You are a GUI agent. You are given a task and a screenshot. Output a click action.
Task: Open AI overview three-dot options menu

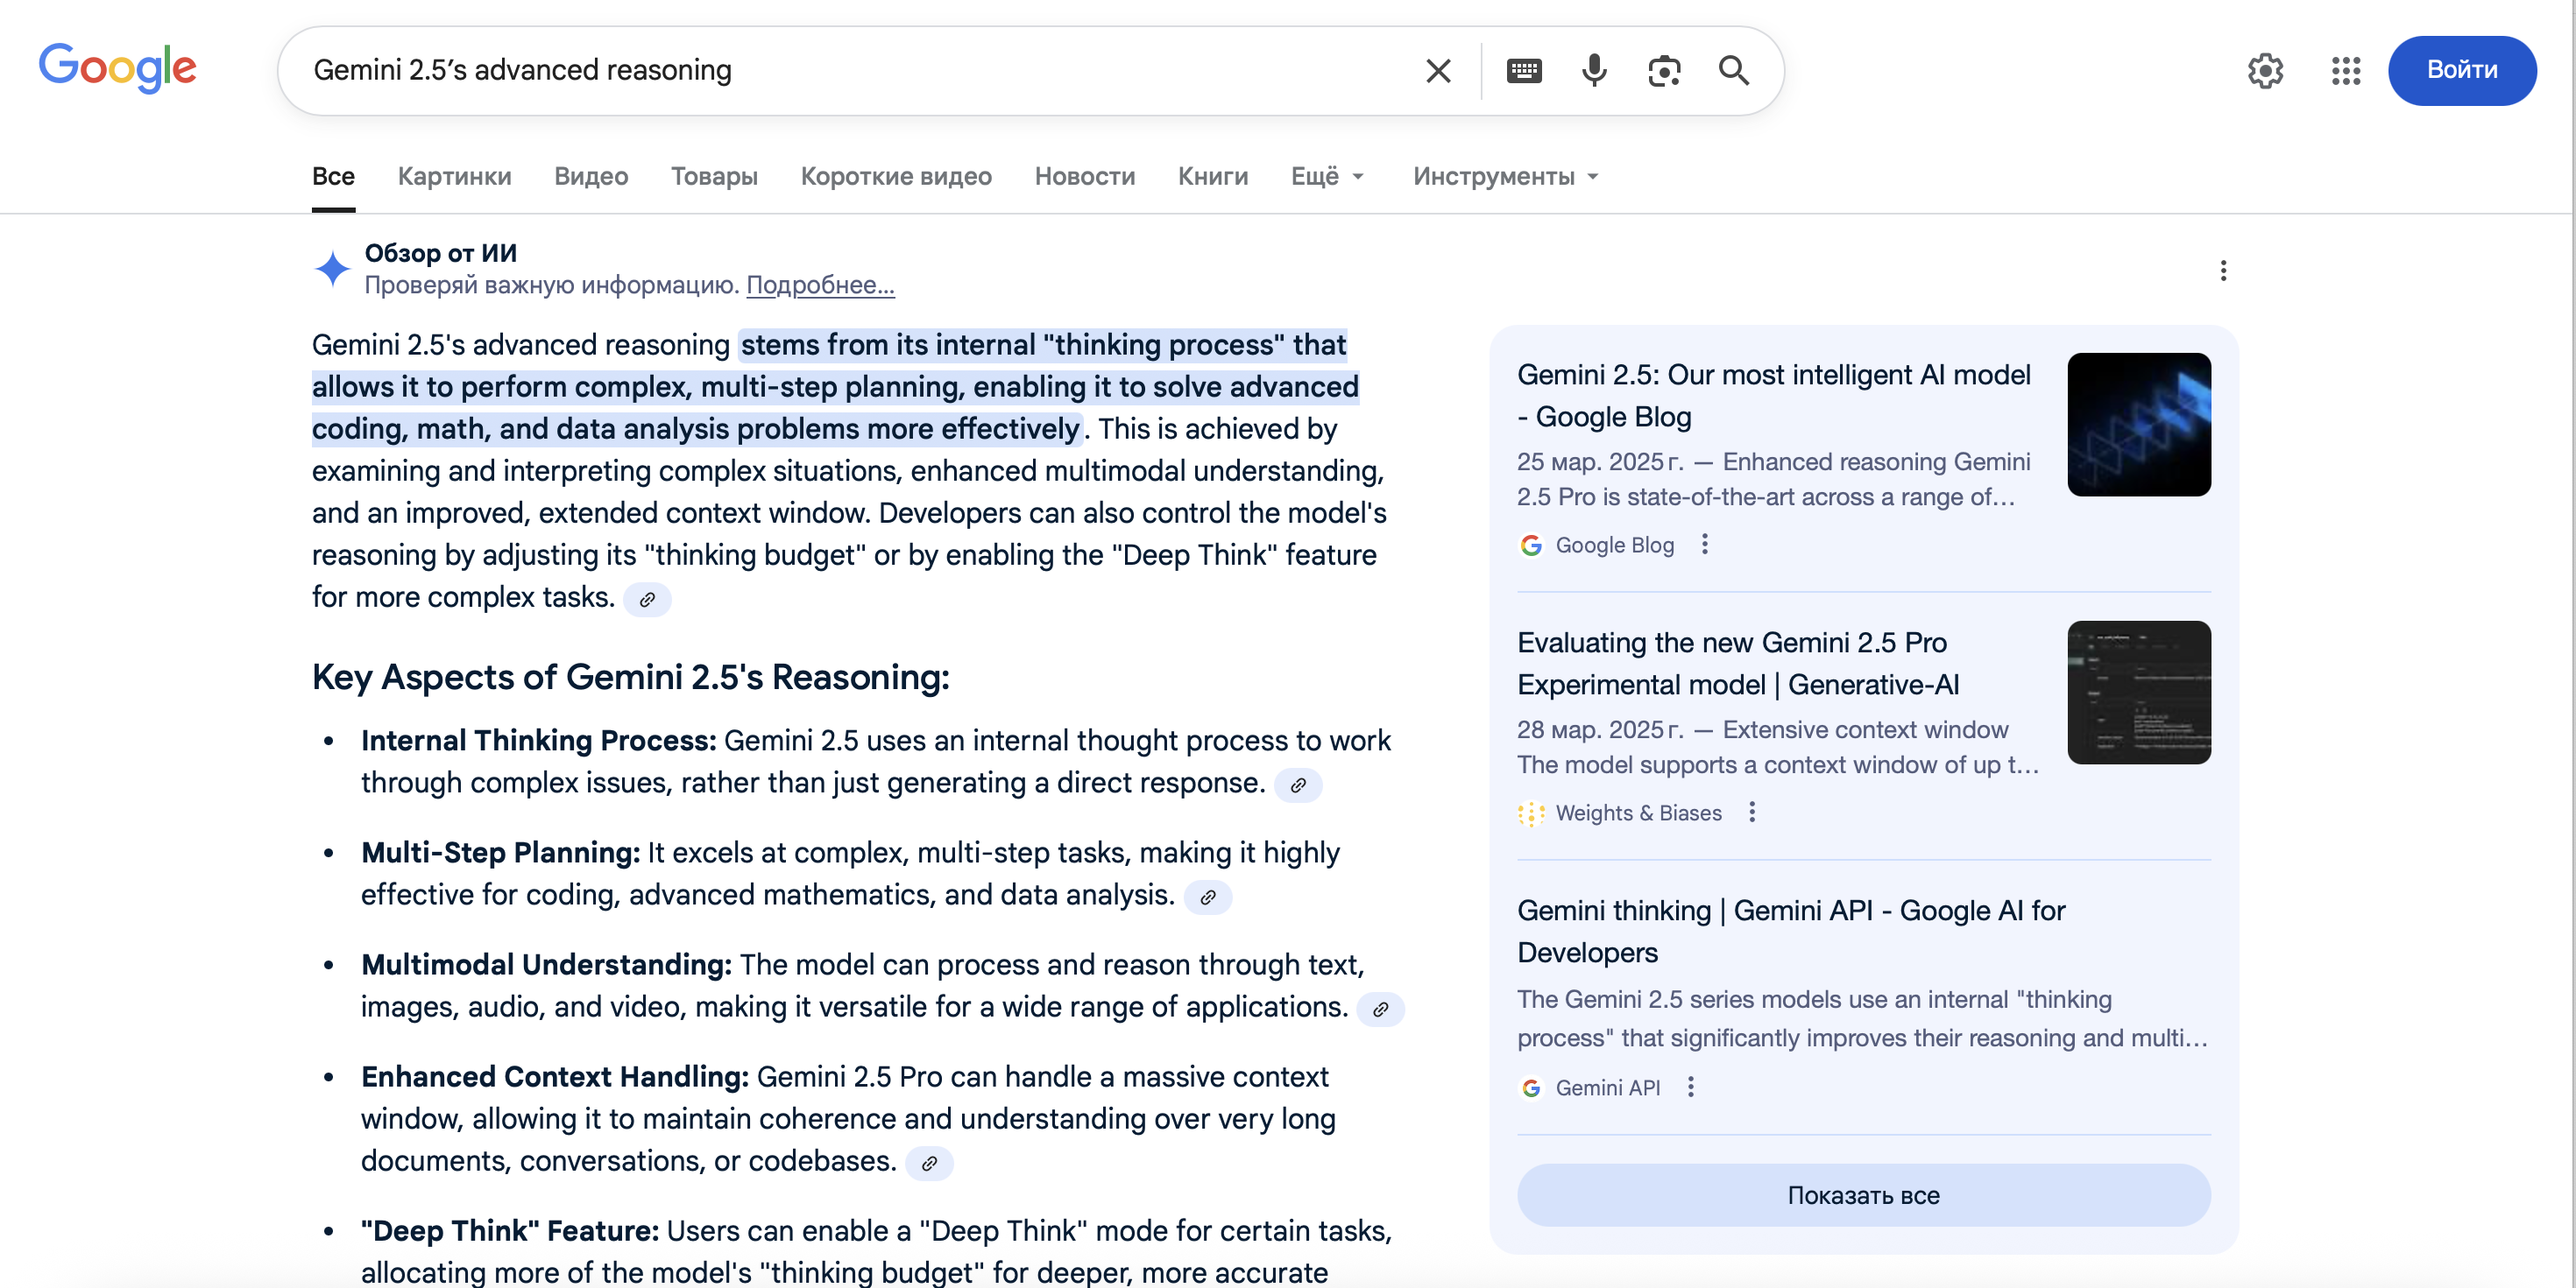[2223, 271]
